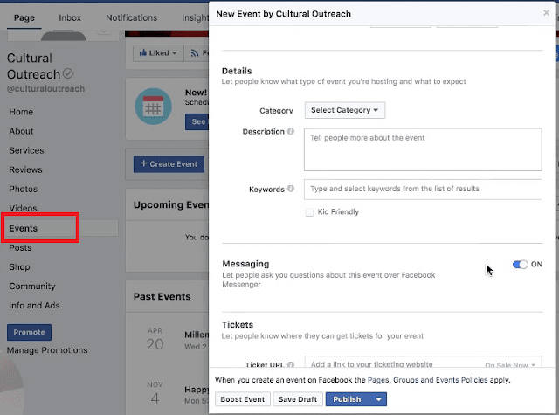Click the Keywords info icon
Image resolution: width=559 pixels, height=415 pixels.
[x=291, y=189]
